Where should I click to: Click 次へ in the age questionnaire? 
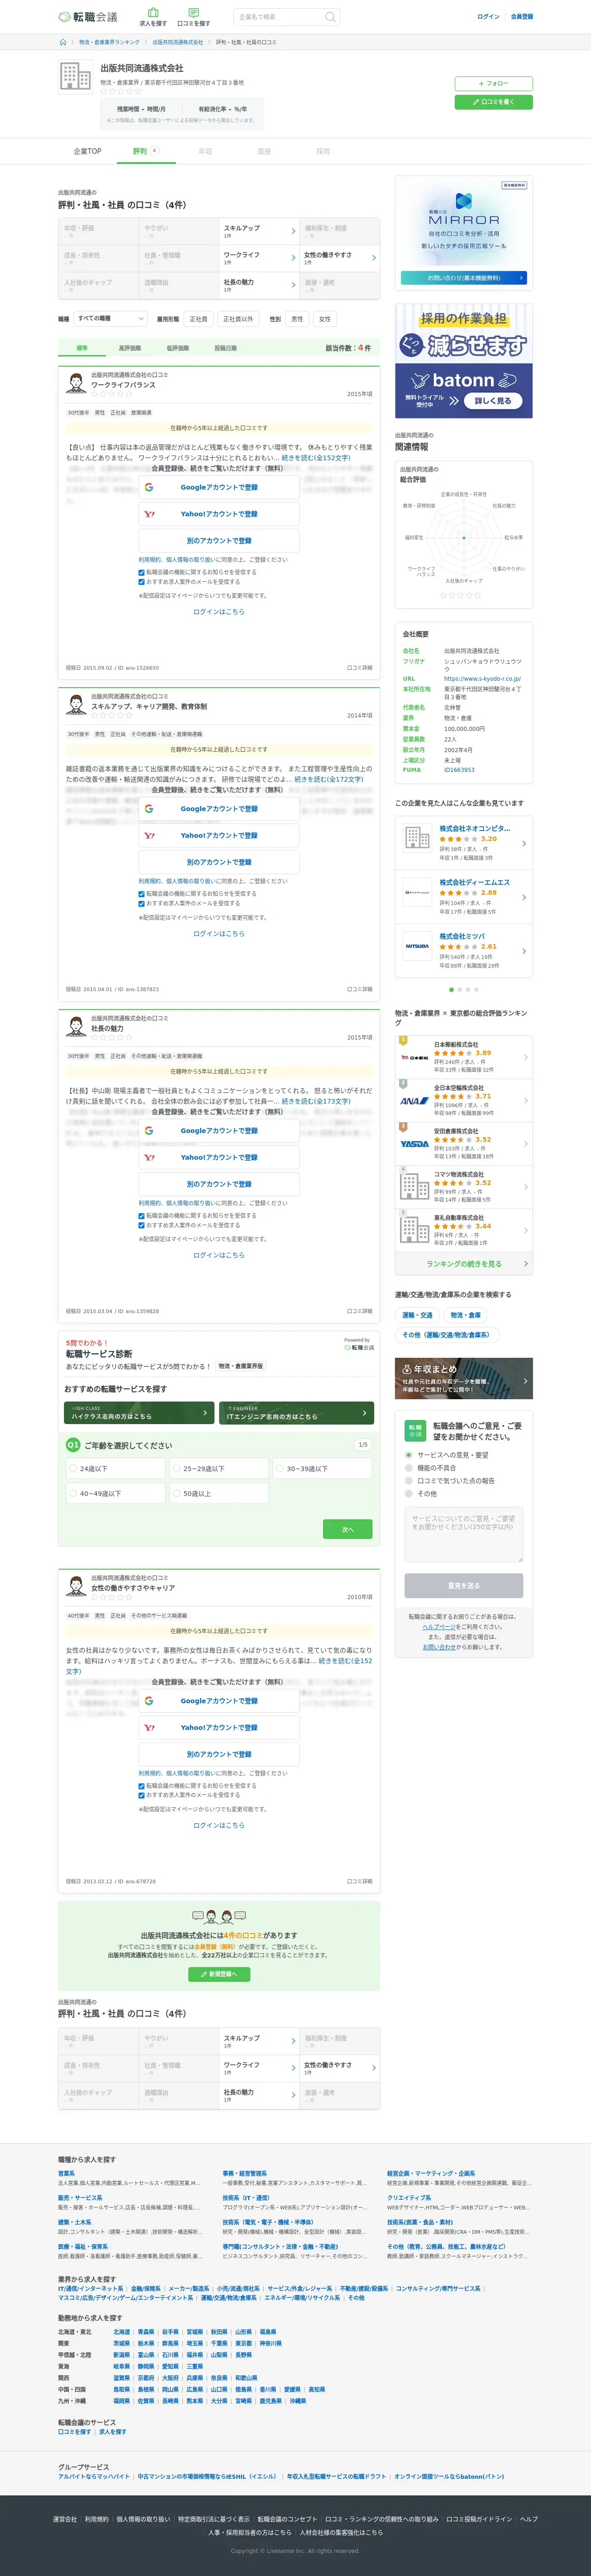click(x=347, y=1529)
